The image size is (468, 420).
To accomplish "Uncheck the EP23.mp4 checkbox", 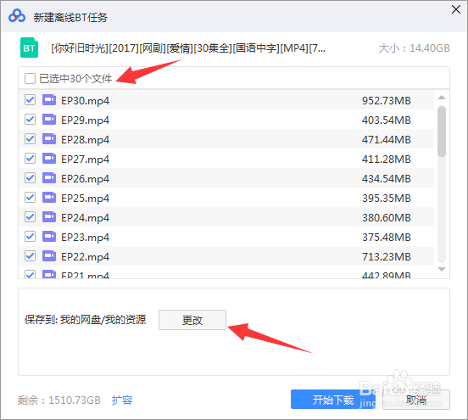I will click(x=31, y=237).
